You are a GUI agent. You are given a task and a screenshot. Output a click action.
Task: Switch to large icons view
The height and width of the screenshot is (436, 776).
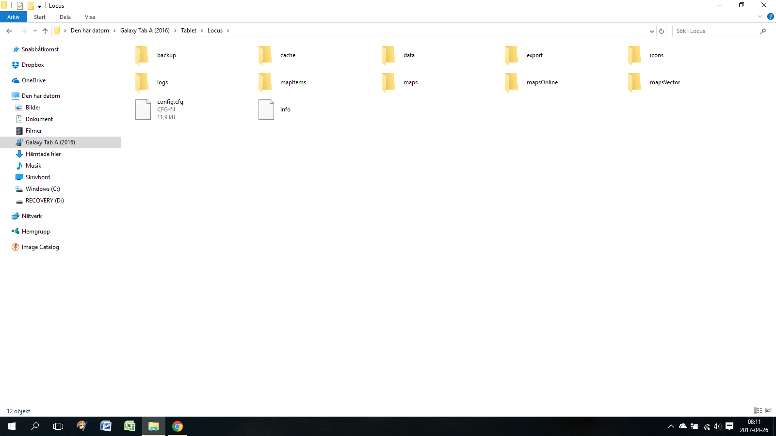(769, 411)
